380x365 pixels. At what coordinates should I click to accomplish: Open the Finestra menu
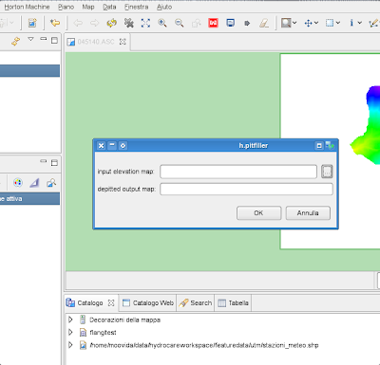click(136, 7)
